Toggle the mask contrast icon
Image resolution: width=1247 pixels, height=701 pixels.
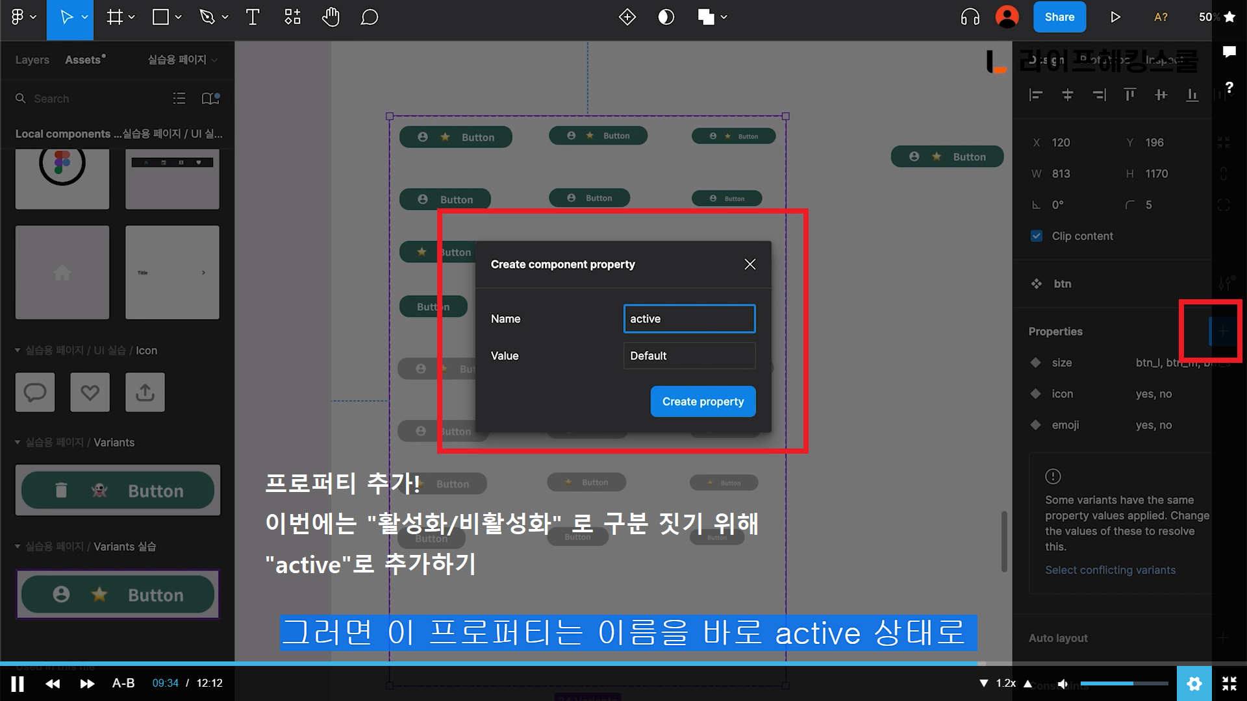tap(666, 18)
